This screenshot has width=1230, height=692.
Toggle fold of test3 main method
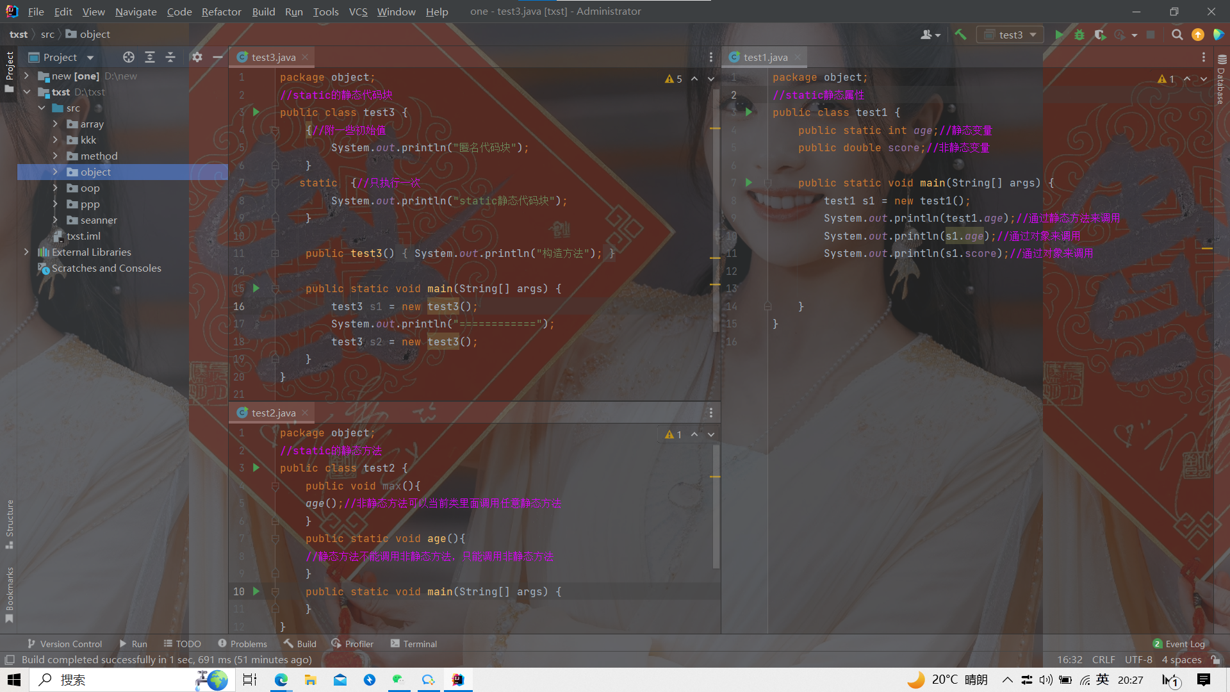click(x=275, y=289)
